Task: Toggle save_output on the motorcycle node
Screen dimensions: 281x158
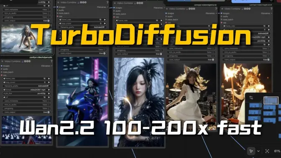Action: pyautogui.click(x=82, y=54)
